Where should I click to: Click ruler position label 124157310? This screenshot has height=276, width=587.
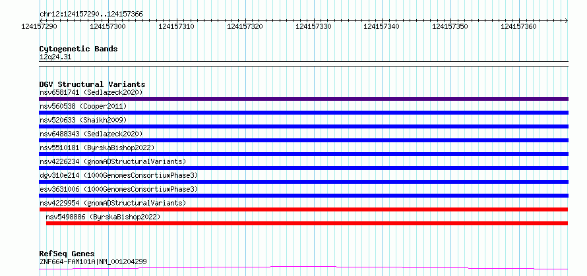click(x=176, y=26)
